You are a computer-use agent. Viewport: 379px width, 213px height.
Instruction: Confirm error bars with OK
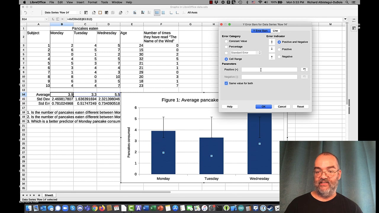[x=264, y=107]
